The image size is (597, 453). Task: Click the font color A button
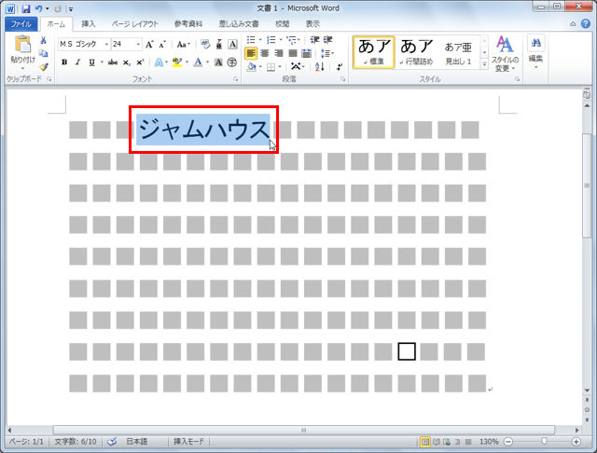click(198, 62)
